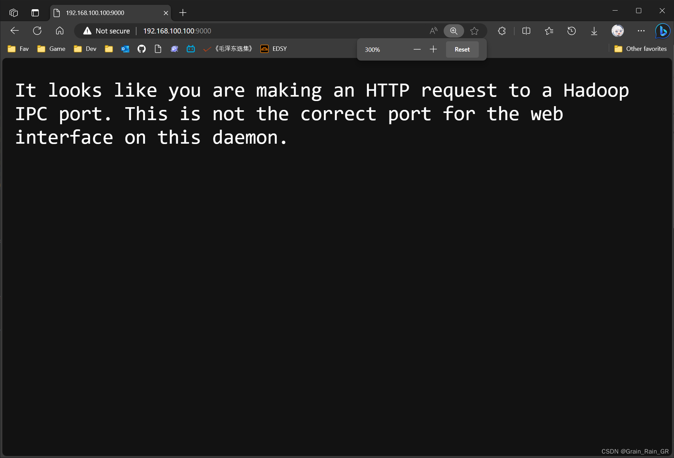Decrease zoom with minus button
The image size is (674, 458).
(417, 49)
